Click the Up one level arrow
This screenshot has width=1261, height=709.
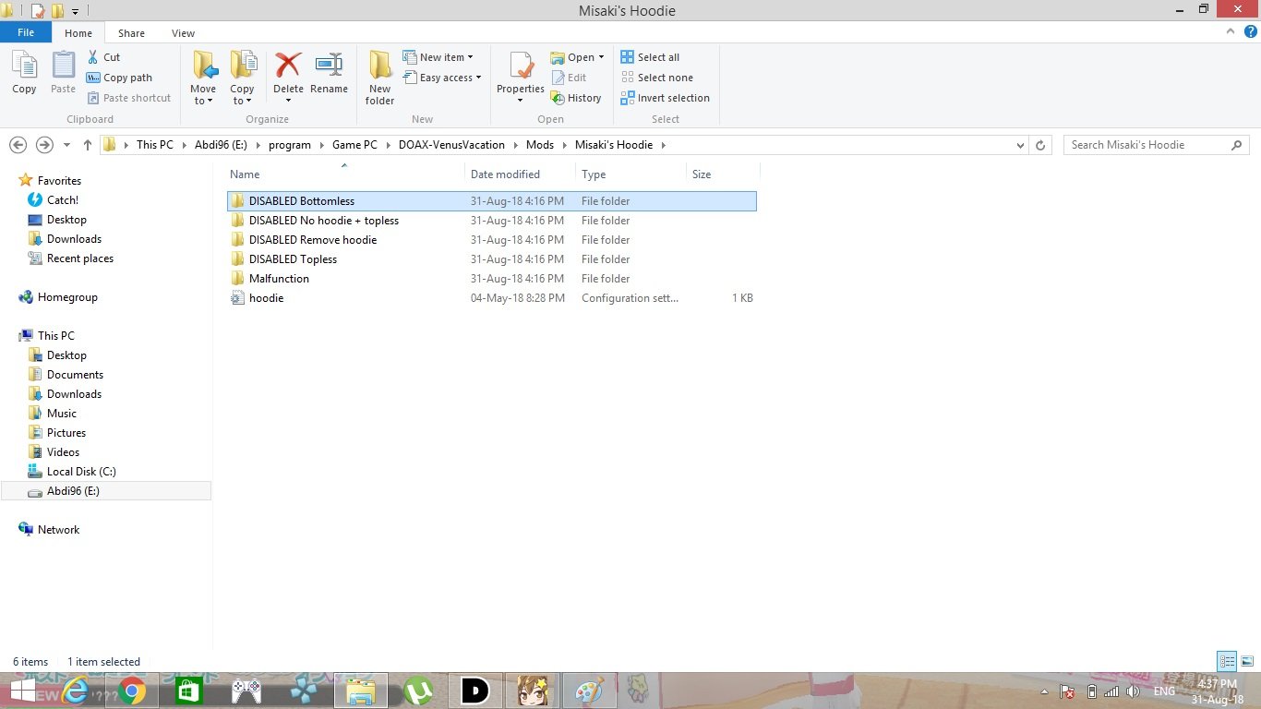click(x=88, y=145)
